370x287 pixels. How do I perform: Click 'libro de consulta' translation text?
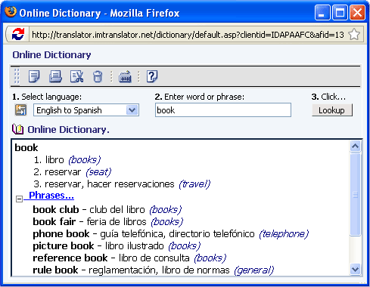[154, 258]
